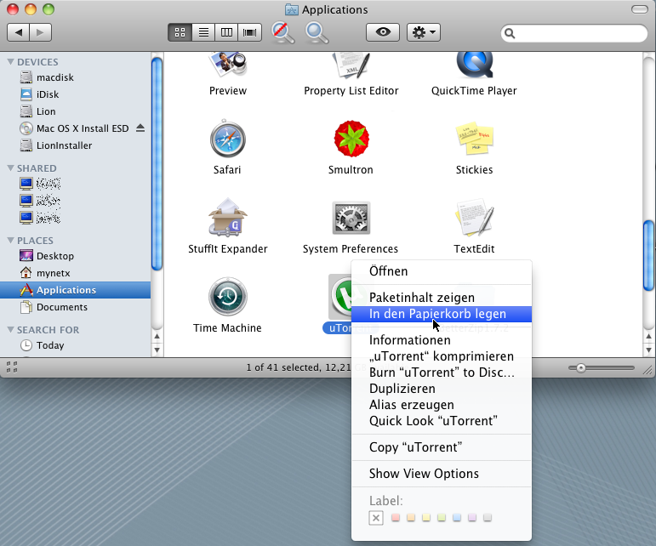Choose Burn “uTorrent” to Disc…
Screen dimensions: 656x546
pos(442,373)
